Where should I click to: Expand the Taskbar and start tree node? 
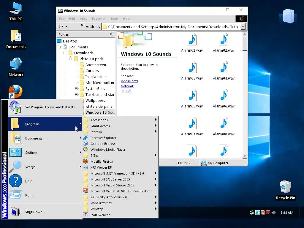pyautogui.click(x=76, y=95)
